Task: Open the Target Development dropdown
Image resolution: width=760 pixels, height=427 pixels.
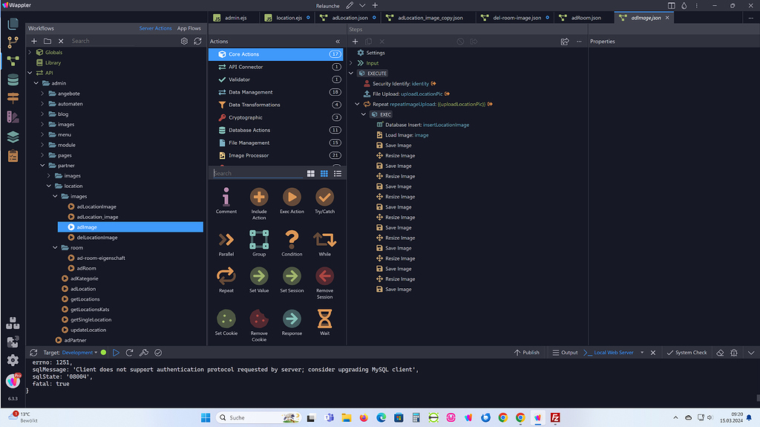Action: (x=79, y=353)
